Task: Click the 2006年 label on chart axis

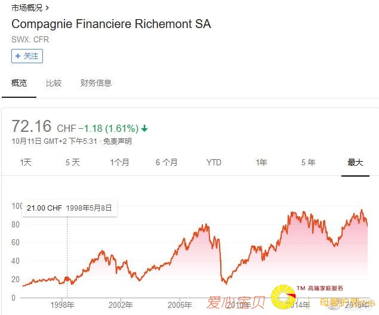Action: coord(179,305)
